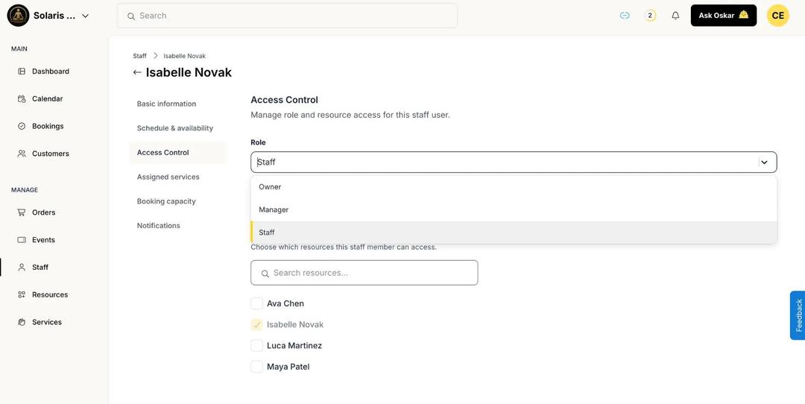Open Orders via the cart icon
Screen dimensions: 805x404
[x=22, y=212]
